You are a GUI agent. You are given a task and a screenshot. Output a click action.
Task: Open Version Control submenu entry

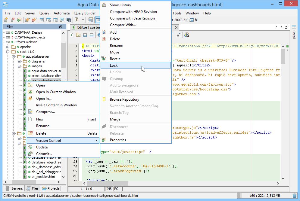tap(63, 141)
